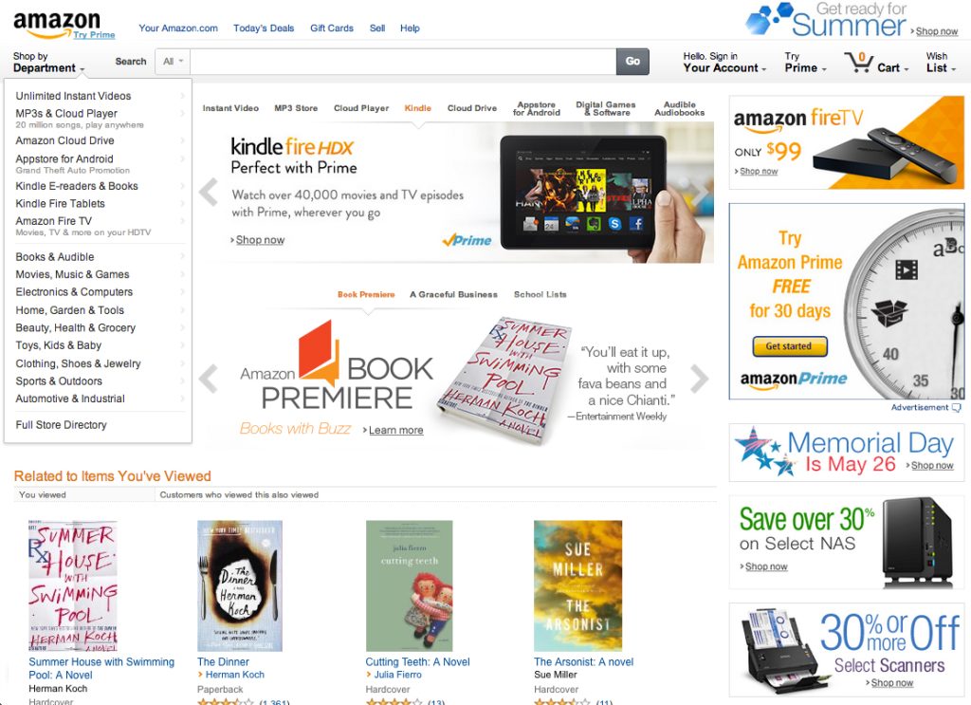Screen dimensions: 971x705
Task: Click the Advertisement feedback speech bubble icon
Action: tap(956, 408)
